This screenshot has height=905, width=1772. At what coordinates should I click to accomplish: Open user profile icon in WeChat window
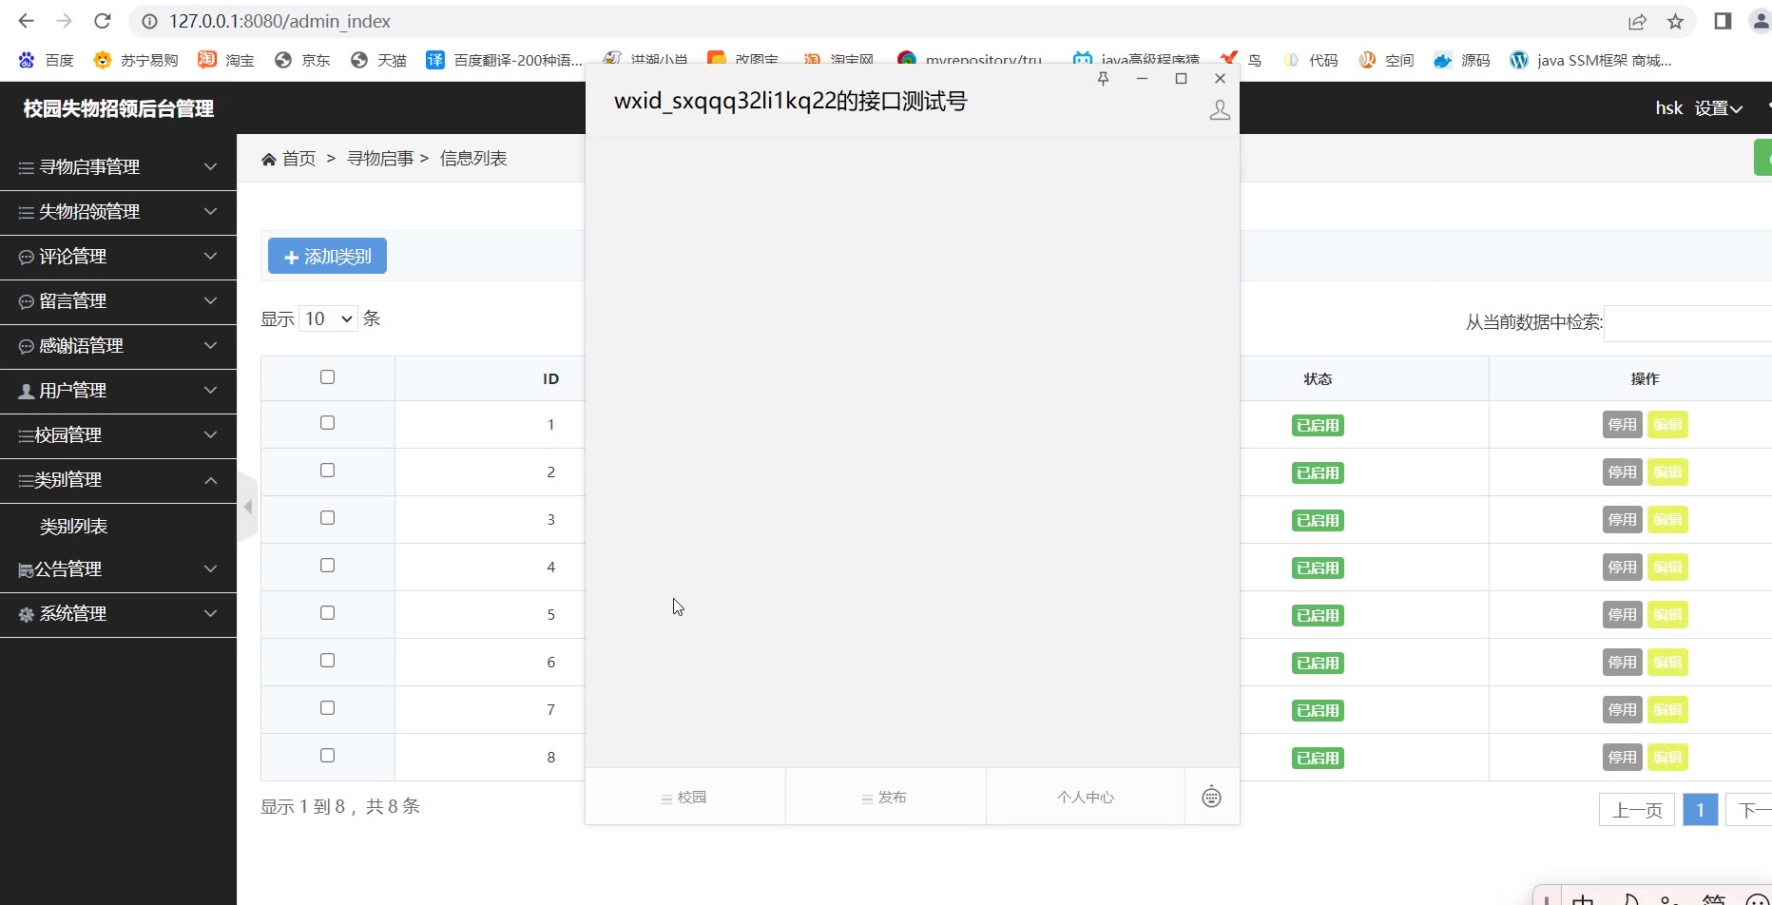click(x=1220, y=110)
